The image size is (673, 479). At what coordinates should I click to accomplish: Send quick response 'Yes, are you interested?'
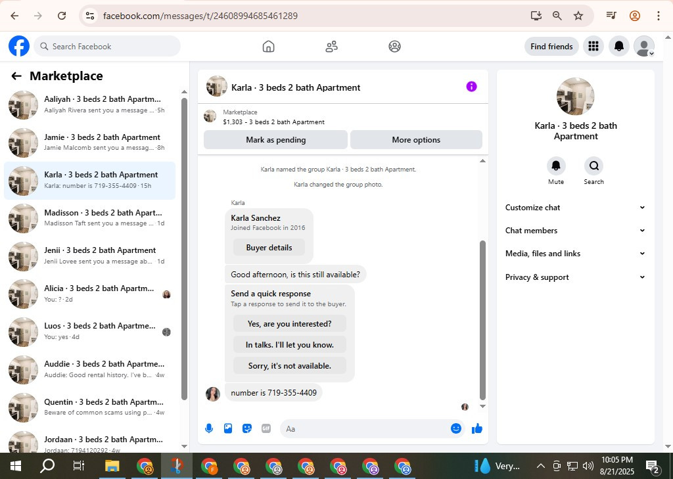pyautogui.click(x=290, y=324)
